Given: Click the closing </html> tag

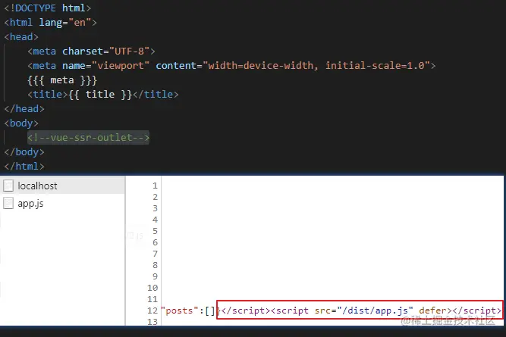Looking at the screenshot, I should click(x=24, y=167).
